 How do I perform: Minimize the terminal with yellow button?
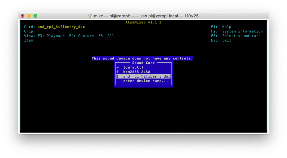pos(29,16)
